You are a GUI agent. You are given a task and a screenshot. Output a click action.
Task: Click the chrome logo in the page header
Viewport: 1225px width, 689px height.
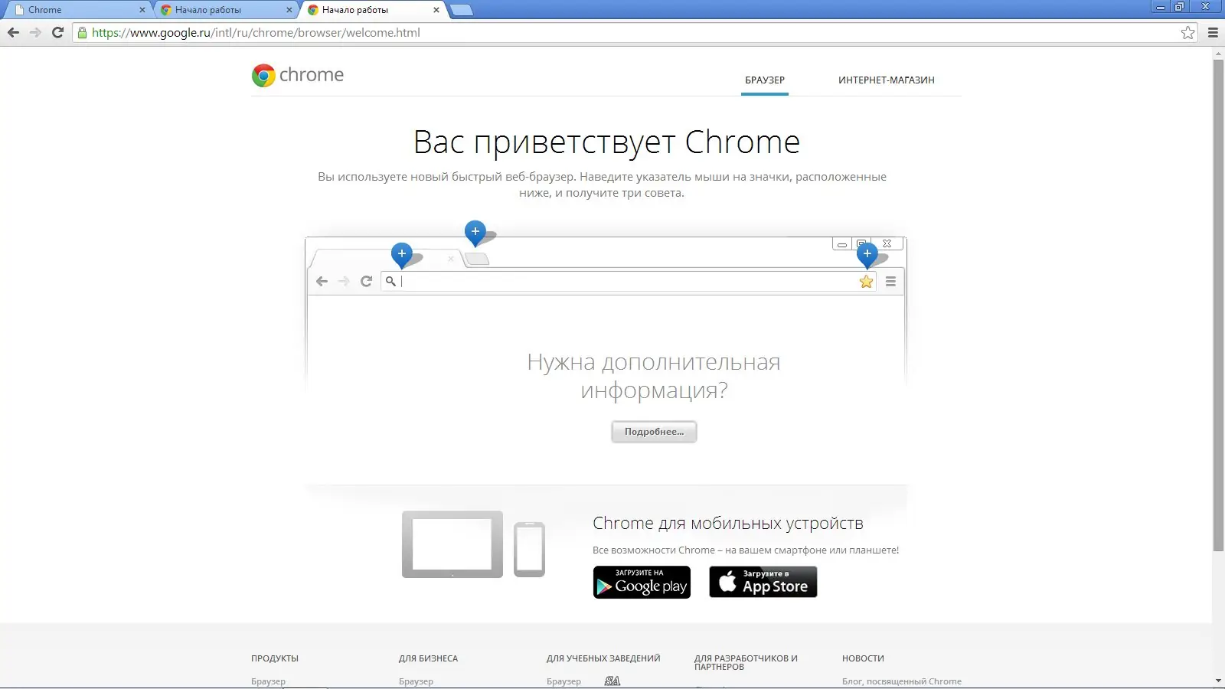[298, 75]
